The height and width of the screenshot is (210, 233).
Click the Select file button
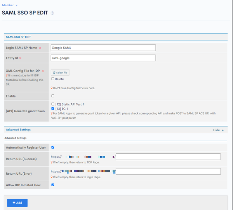pos(60,73)
